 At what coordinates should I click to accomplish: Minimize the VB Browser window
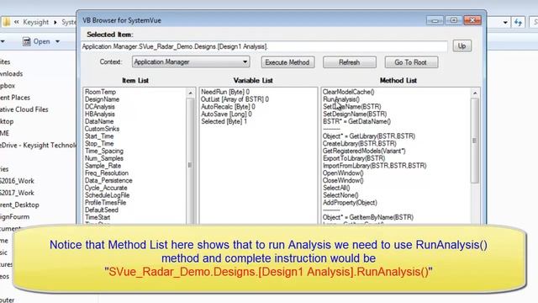435,20
